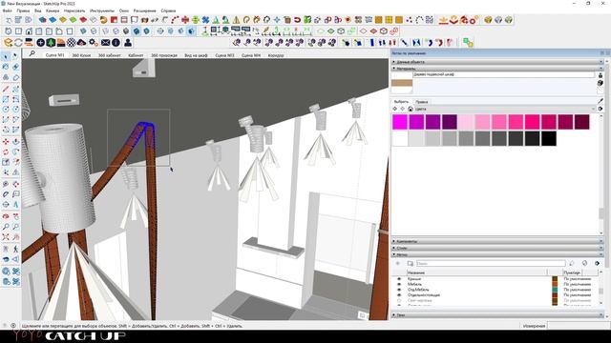Click the current material brown preview thumbnail
Screen dimensions: 611x343
pyautogui.click(x=402, y=83)
